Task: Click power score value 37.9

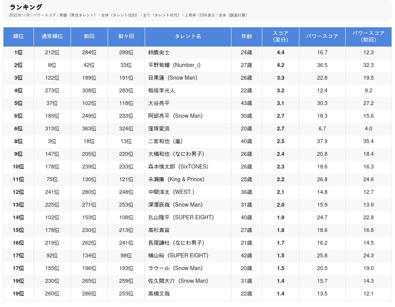Action: point(322,142)
